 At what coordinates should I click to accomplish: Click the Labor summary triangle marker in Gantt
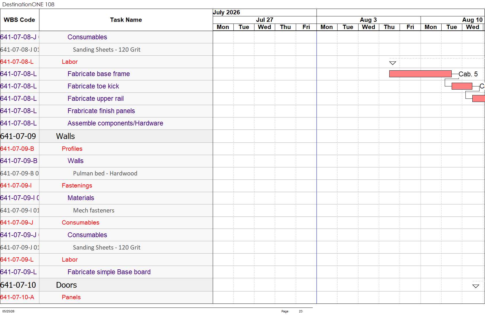tap(393, 63)
